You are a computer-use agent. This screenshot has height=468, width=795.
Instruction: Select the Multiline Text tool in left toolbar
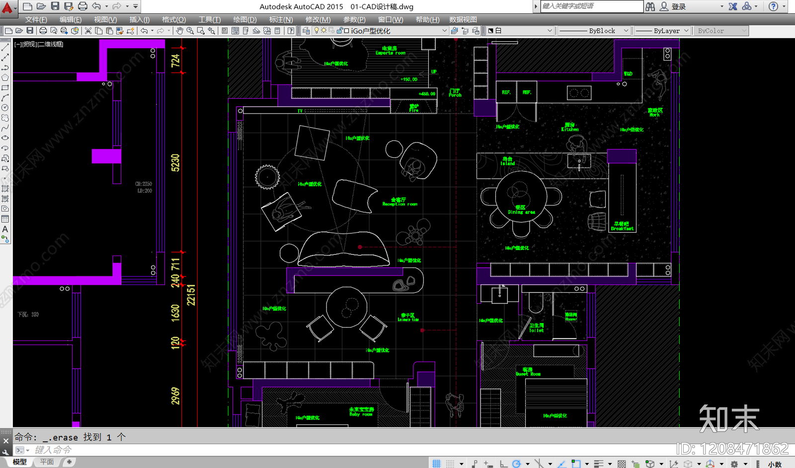coord(5,229)
